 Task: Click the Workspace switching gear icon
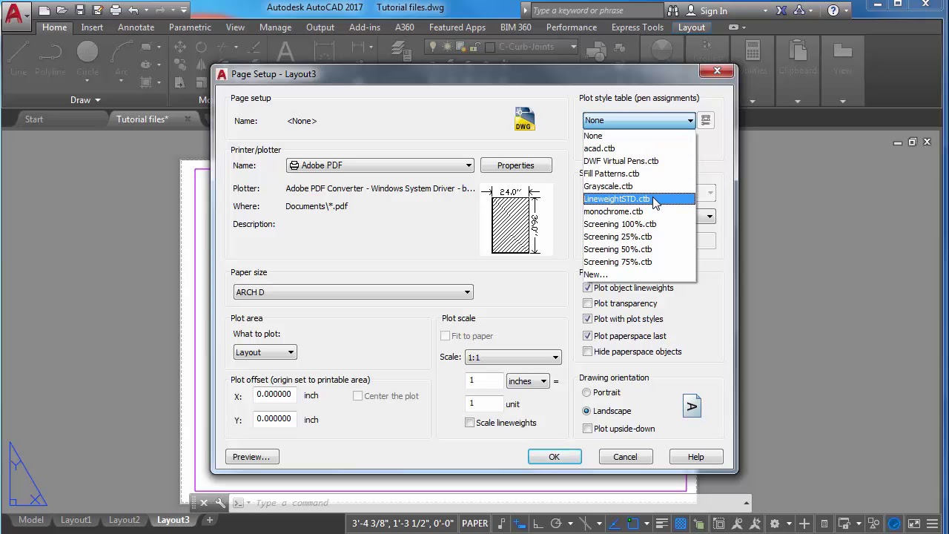click(x=775, y=524)
